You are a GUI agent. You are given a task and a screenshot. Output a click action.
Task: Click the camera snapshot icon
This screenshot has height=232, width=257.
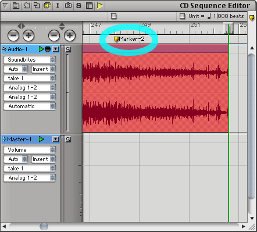(x=68, y=5)
